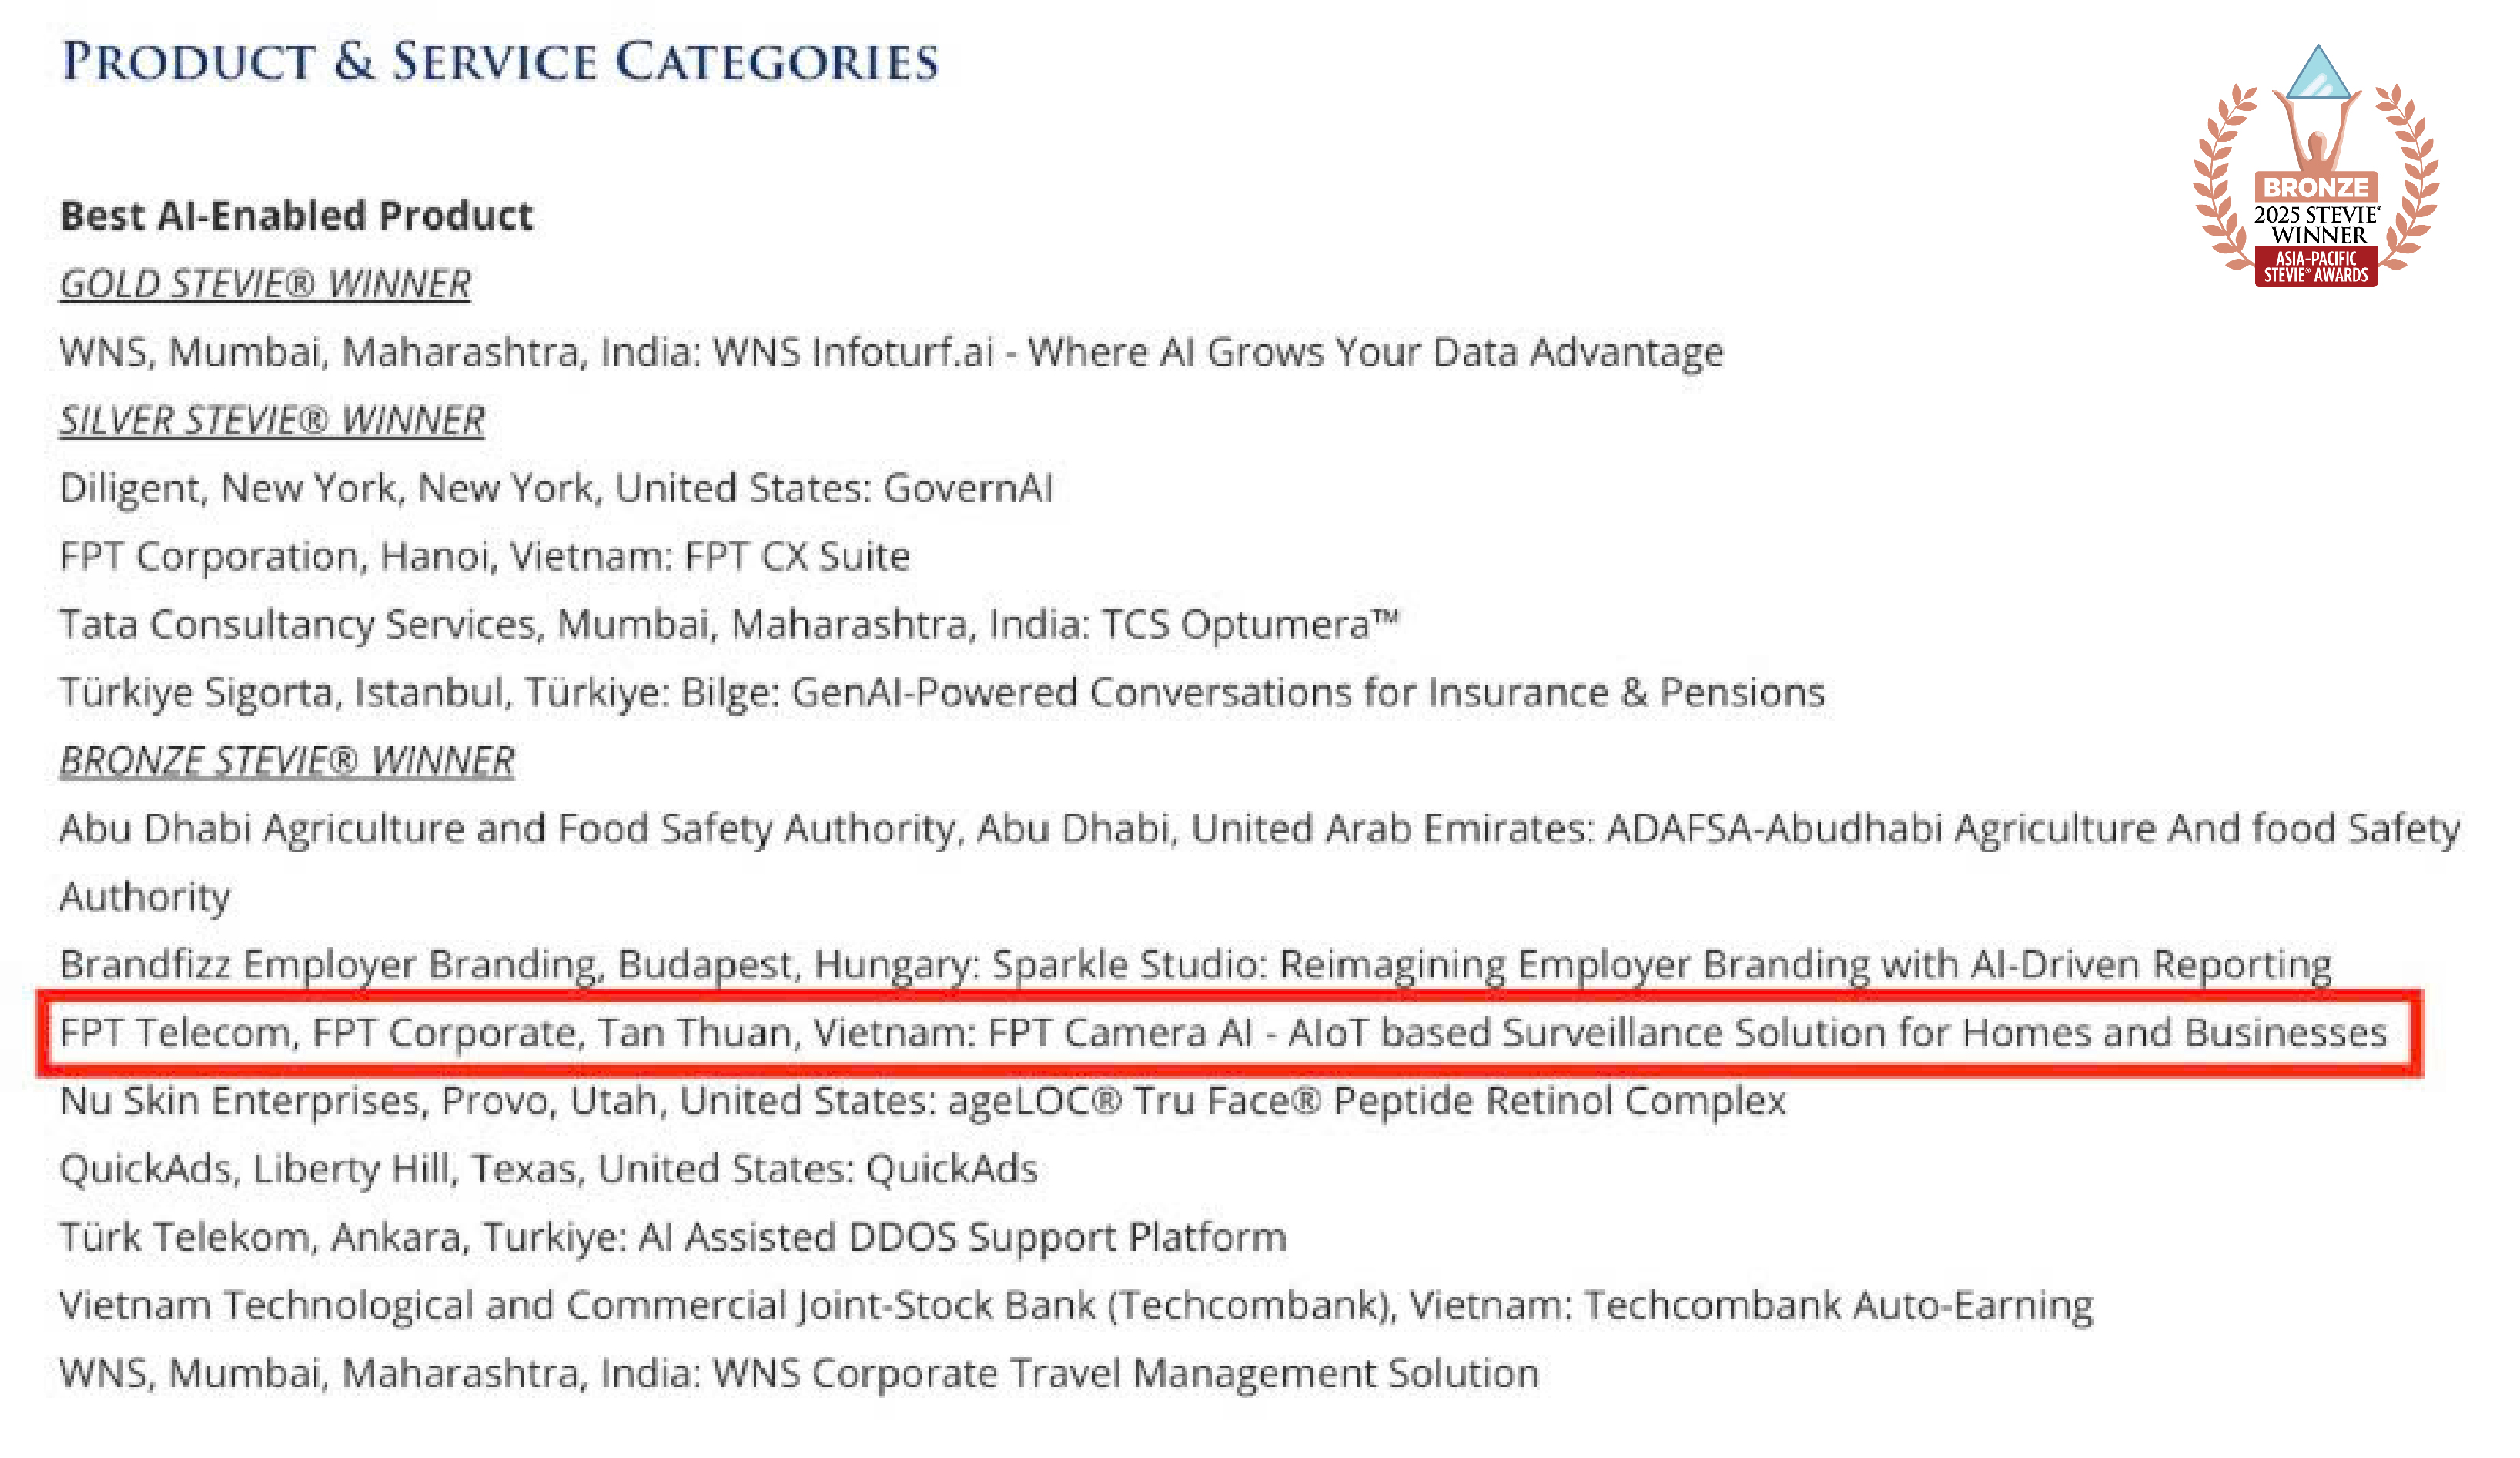The width and height of the screenshot is (2520, 1458).
Task: Select the Nu Skin Enterprises ageLOC entry
Action: tap(922, 1101)
